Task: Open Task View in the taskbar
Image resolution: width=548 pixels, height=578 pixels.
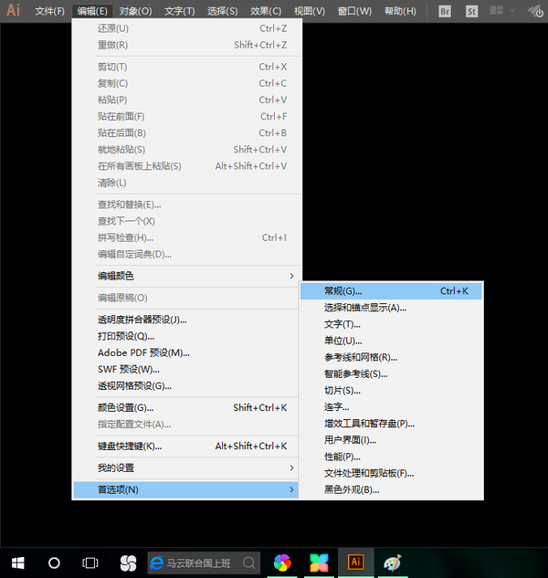Action: (x=90, y=562)
